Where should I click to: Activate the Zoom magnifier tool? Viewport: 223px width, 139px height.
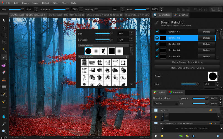(x=4, y=131)
